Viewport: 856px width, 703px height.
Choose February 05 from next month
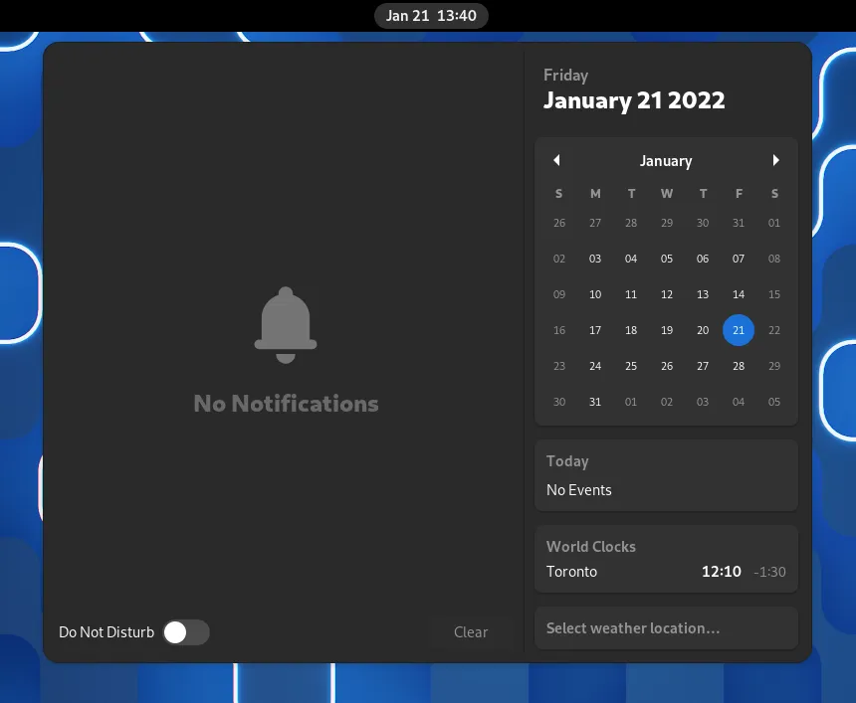tap(774, 402)
